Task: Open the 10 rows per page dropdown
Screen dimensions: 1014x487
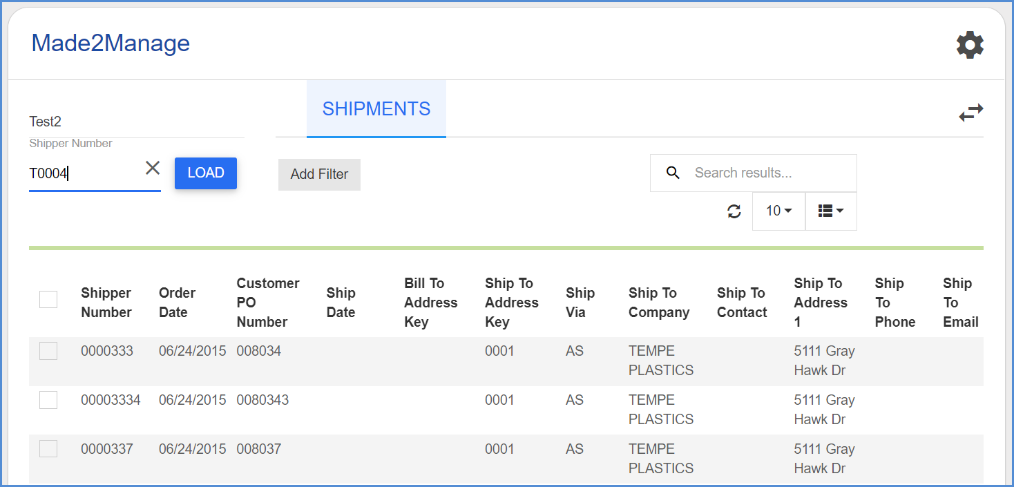Action: [778, 211]
